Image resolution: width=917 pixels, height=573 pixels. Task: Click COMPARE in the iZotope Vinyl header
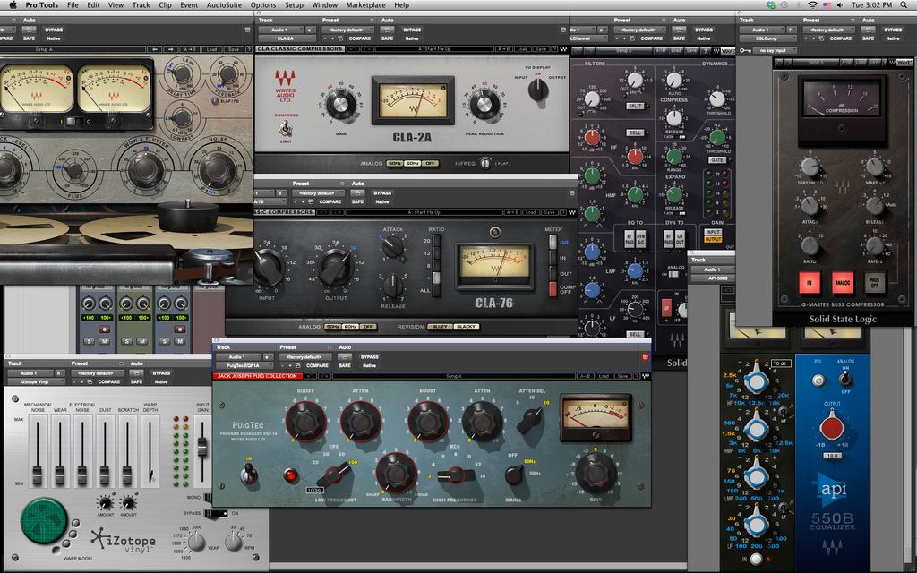108,381
